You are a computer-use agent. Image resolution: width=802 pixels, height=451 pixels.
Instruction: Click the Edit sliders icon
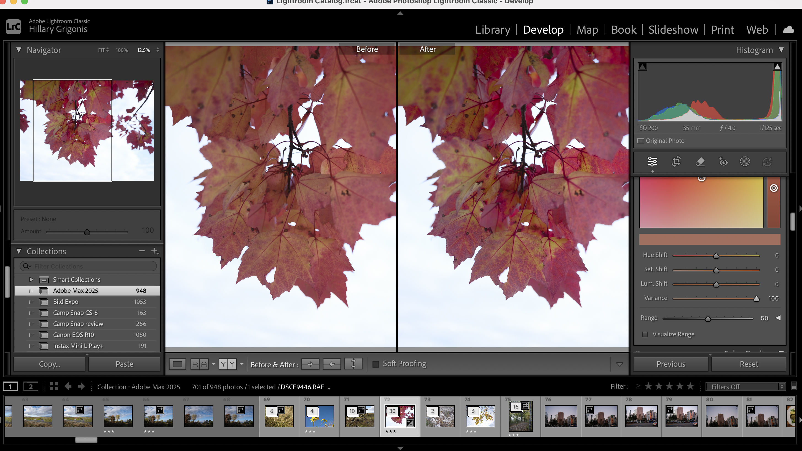point(652,162)
